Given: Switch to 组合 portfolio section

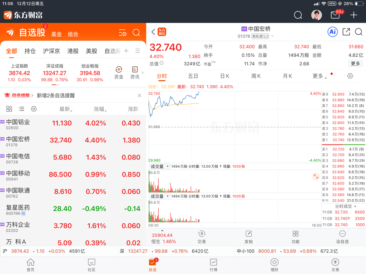Looking at the screenshot, I should 73,34.
